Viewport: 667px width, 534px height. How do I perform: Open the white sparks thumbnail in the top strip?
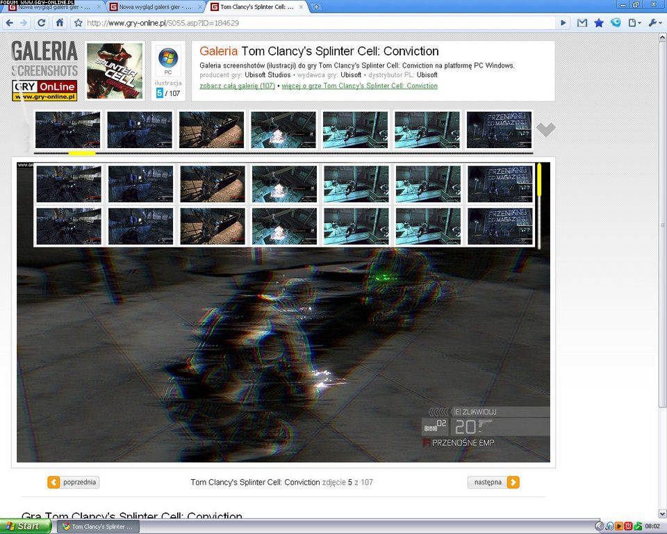tap(283, 130)
